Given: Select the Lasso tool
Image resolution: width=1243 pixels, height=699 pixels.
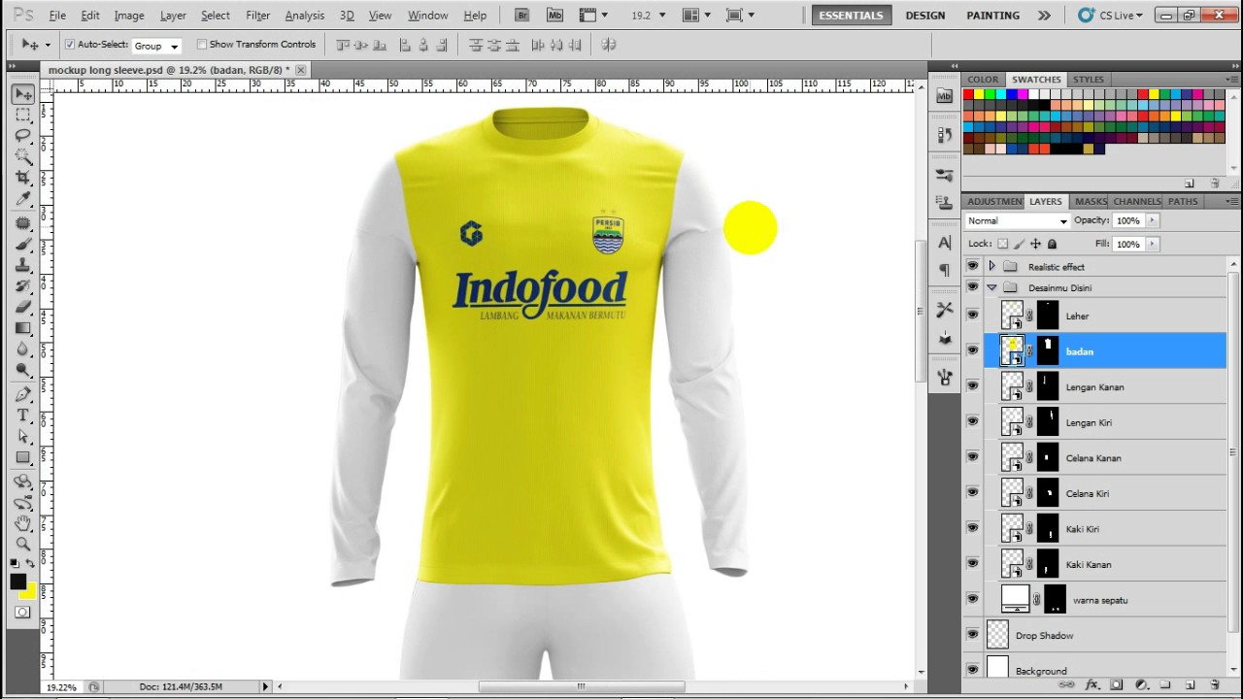Looking at the screenshot, I should [x=23, y=136].
